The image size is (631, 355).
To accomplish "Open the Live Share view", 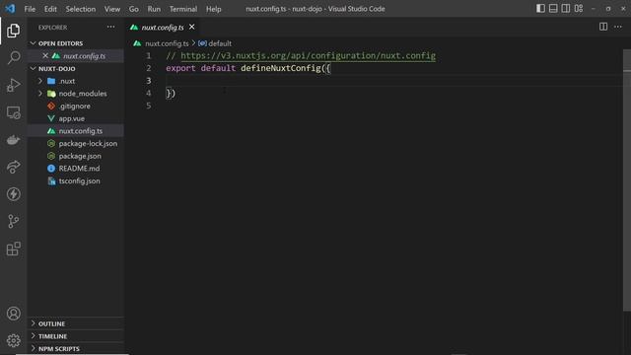I will (13, 167).
